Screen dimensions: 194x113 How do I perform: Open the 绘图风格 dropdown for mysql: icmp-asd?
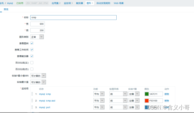pos(118,100)
